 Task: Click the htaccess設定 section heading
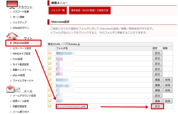click(x=61, y=22)
